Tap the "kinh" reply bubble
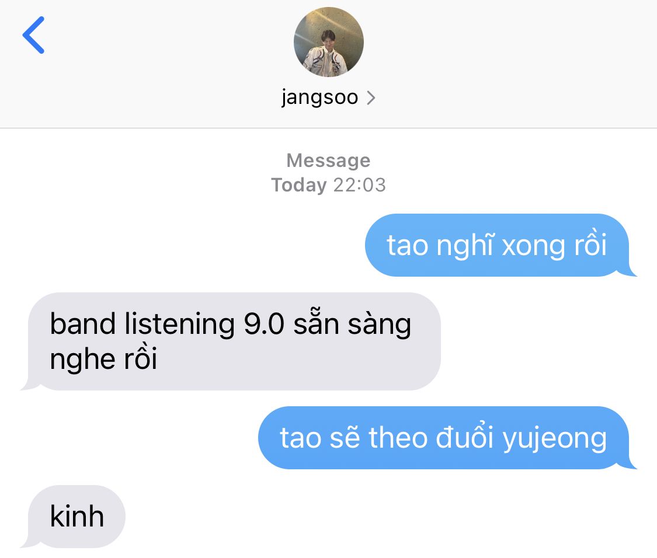Viewport: 657px width, 558px height. tap(73, 517)
